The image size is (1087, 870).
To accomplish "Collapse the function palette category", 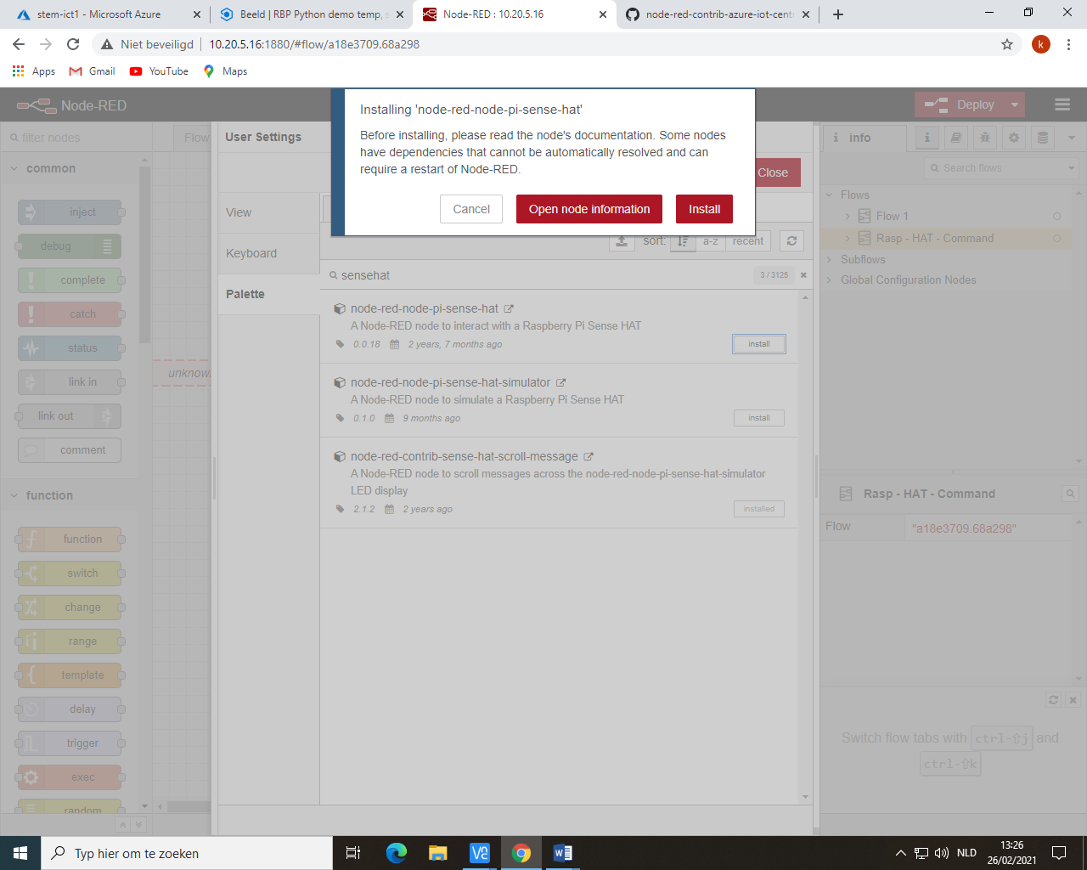I will click(x=14, y=495).
